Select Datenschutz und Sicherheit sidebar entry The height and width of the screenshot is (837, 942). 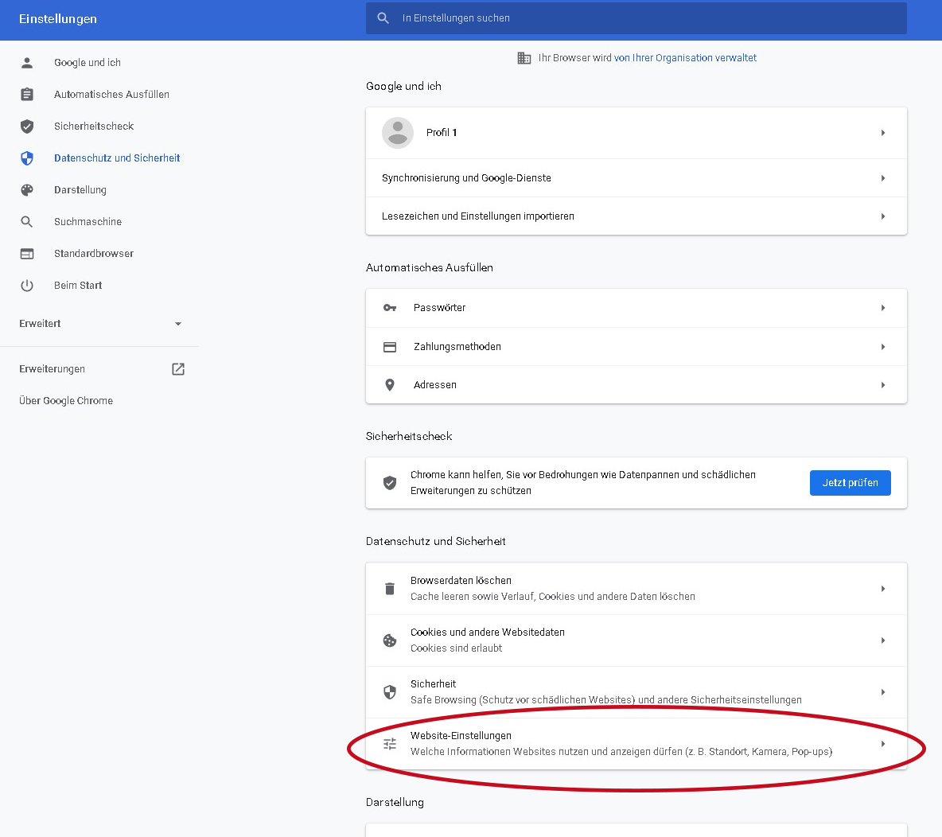pos(117,158)
